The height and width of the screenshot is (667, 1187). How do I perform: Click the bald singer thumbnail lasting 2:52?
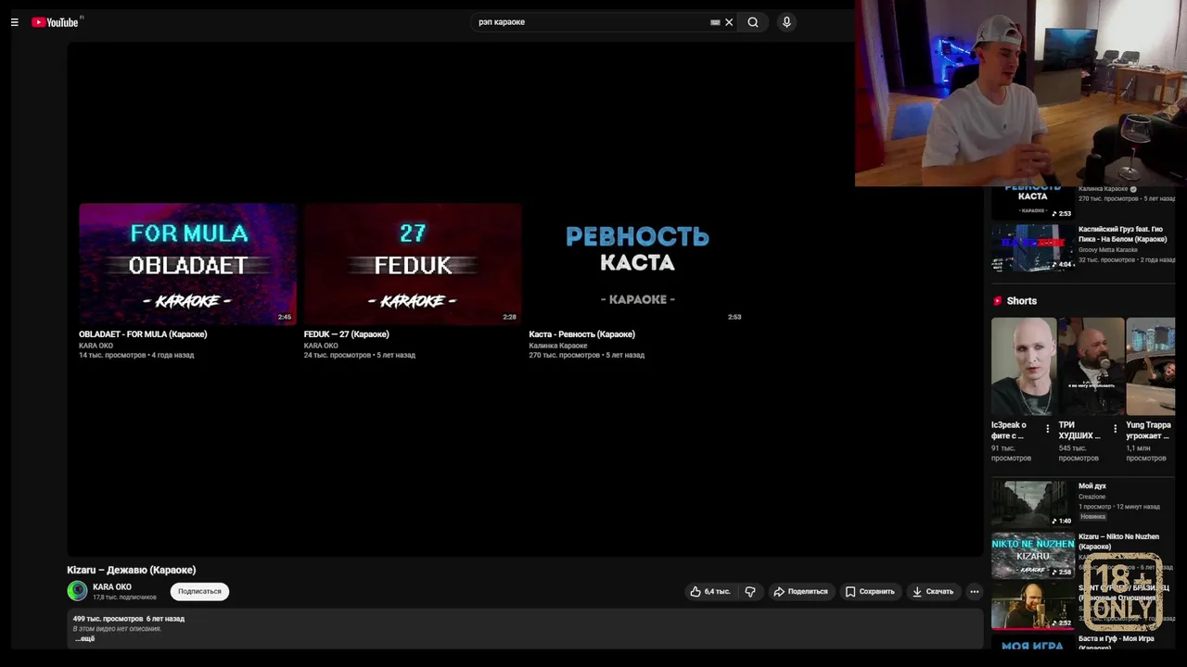tap(1033, 606)
